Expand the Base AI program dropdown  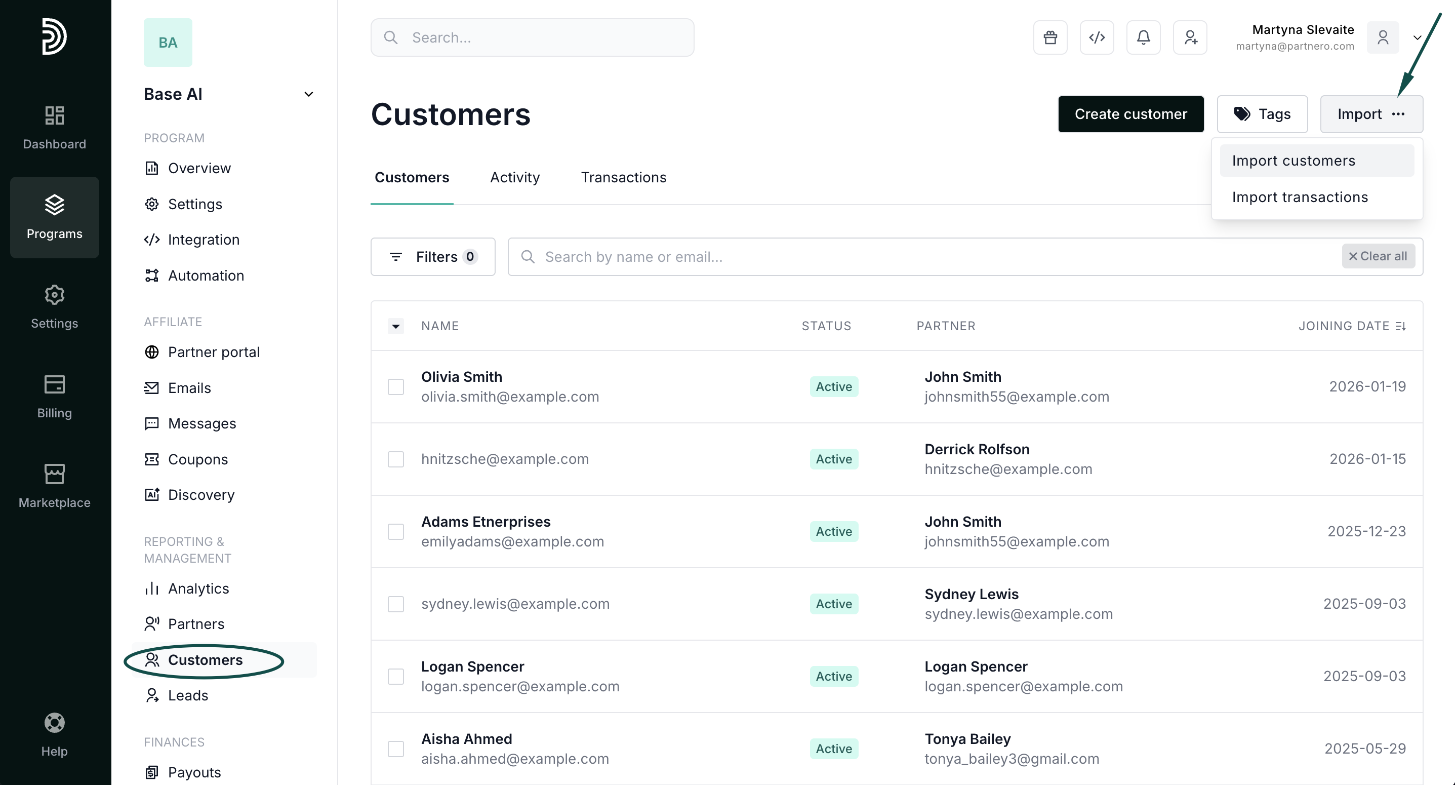tap(308, 94)
